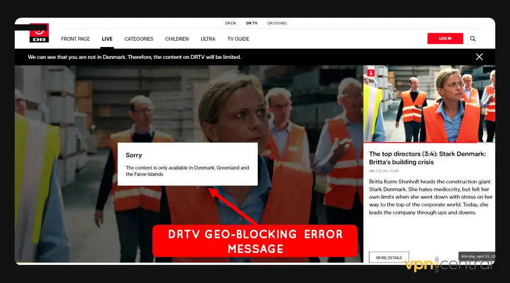Viewport: 510px width, 283px height.
Task: Click the 'not in Denmark' banner text
Action: (x=134, y=57)
